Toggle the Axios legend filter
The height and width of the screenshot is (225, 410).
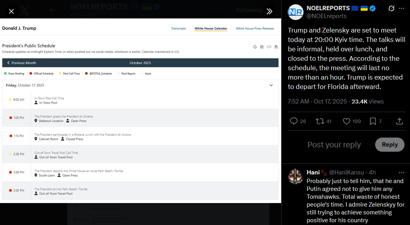coord(146,74)
